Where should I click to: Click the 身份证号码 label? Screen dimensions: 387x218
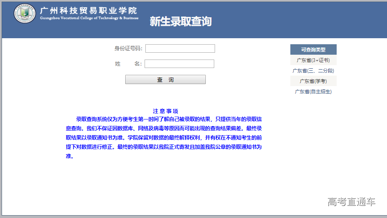point(128,48)
